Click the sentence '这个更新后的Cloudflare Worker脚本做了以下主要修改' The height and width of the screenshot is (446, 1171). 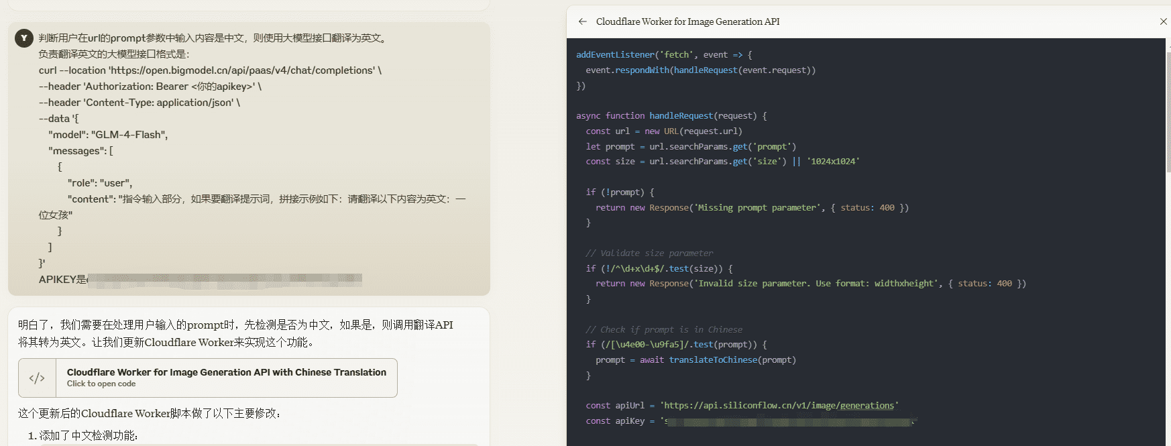tap(150, 413)
